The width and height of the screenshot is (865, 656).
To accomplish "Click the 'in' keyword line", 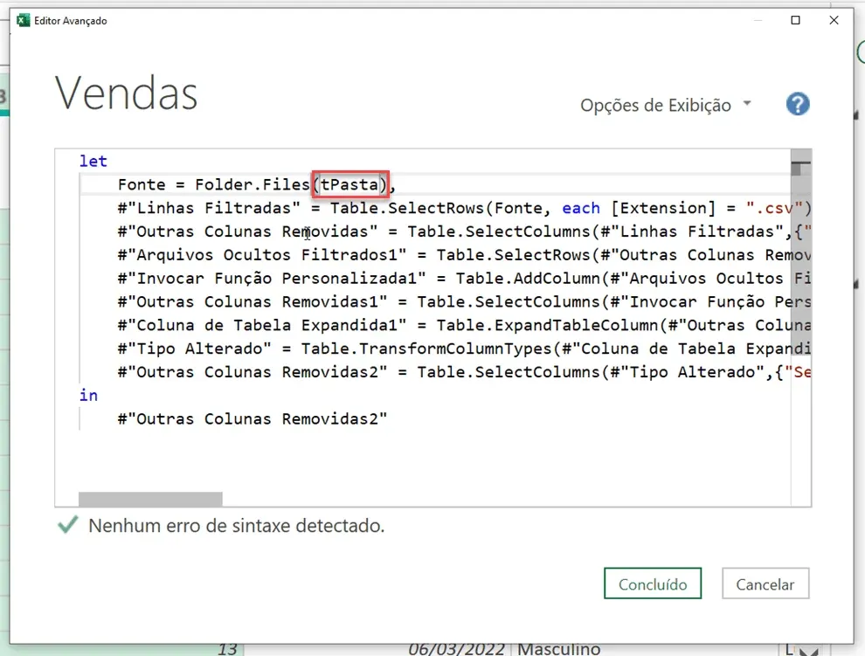I will point(88,396).
